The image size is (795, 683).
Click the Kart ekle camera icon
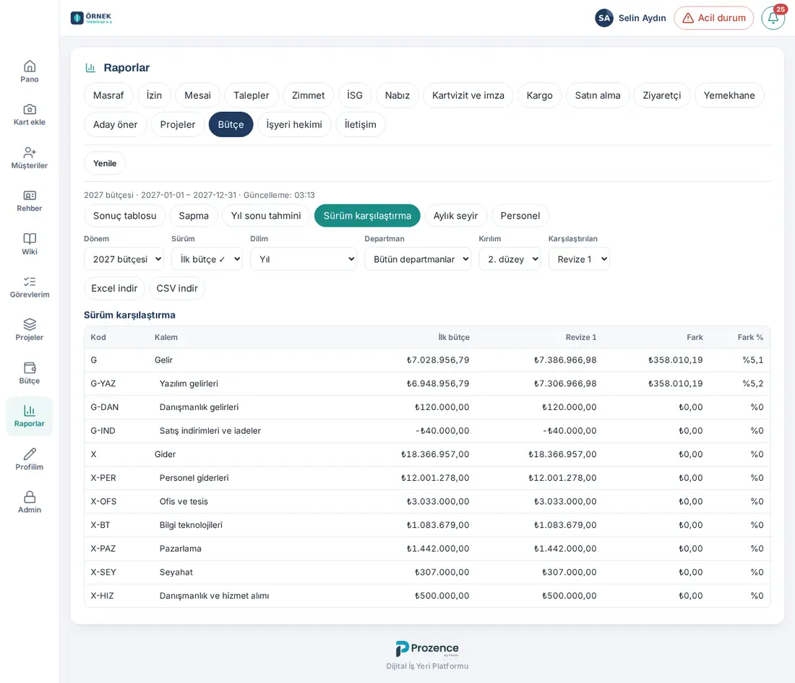click(30, 110)
